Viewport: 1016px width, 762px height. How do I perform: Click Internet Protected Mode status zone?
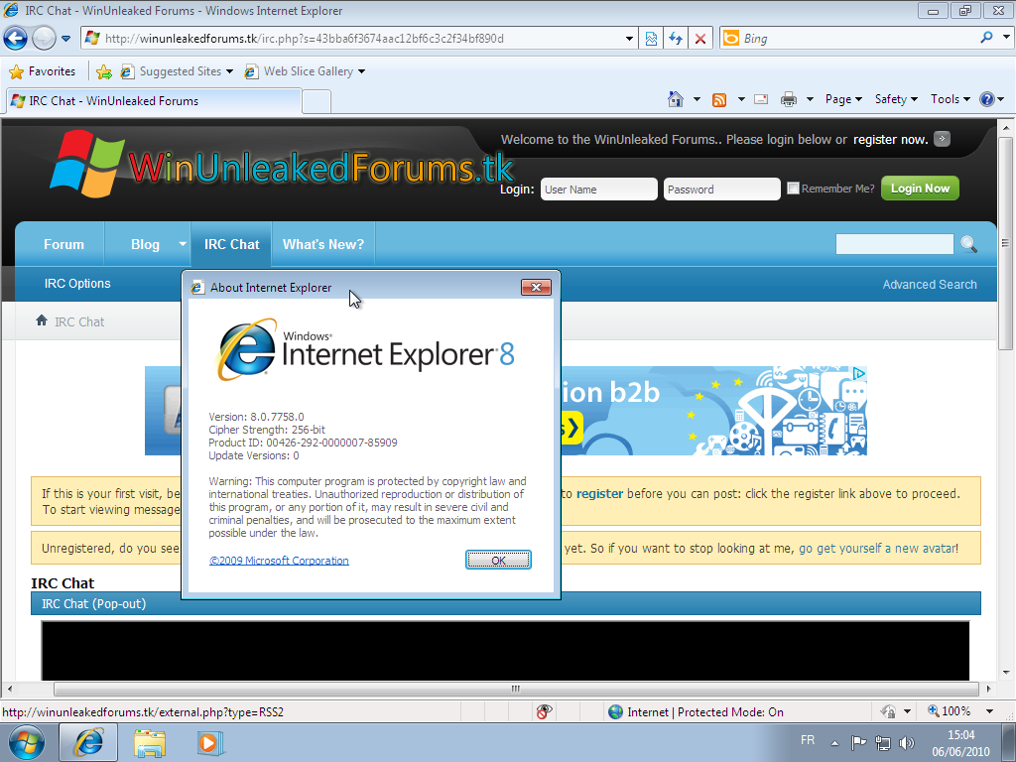(698, 712)
